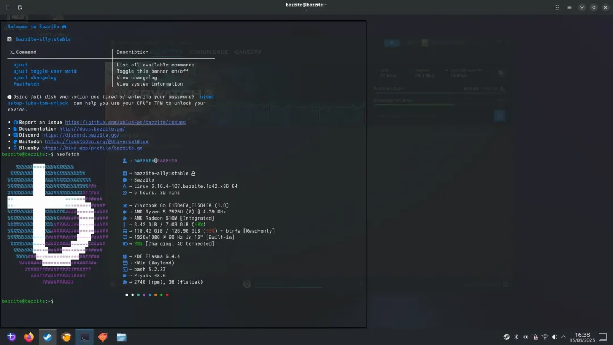Pause the download in the Steam window
613x345 pixels.
[x=499, y=116]
